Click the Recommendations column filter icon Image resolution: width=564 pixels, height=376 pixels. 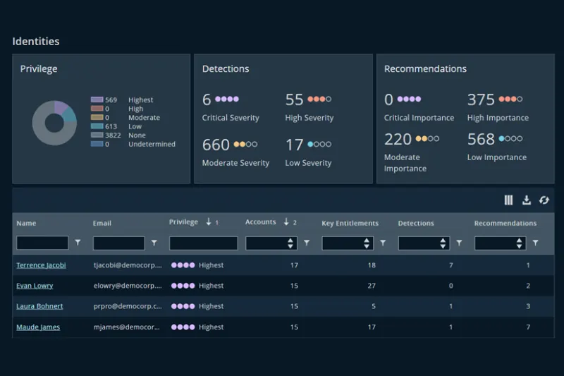[535, 243]
